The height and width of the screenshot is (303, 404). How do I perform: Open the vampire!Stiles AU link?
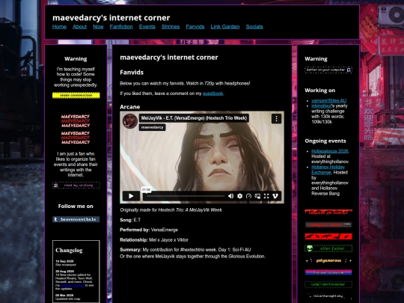(x=328, y=101)
